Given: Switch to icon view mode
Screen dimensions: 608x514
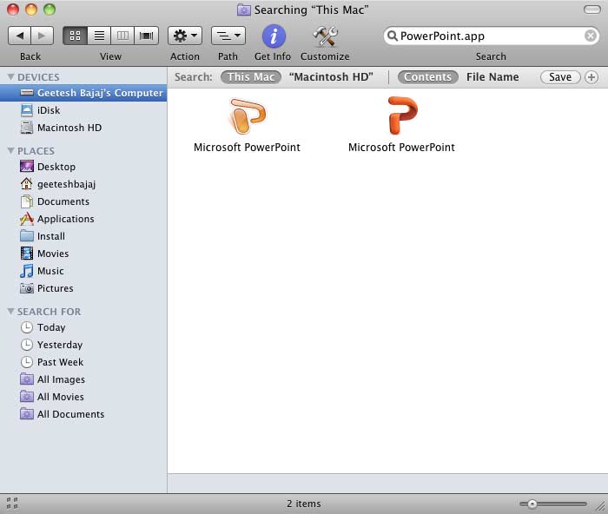Looking at the screenshot, I should point(76,36).
